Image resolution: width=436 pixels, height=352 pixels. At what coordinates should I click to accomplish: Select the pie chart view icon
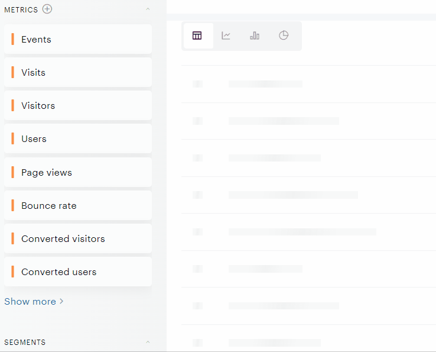coord(284,35)
